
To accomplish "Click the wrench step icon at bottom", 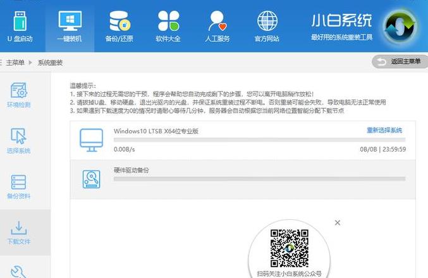I will [x=18, y=272].
